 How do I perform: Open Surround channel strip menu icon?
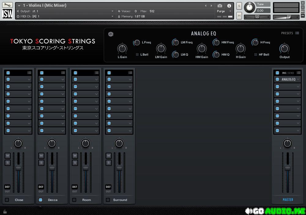point(130,73)
